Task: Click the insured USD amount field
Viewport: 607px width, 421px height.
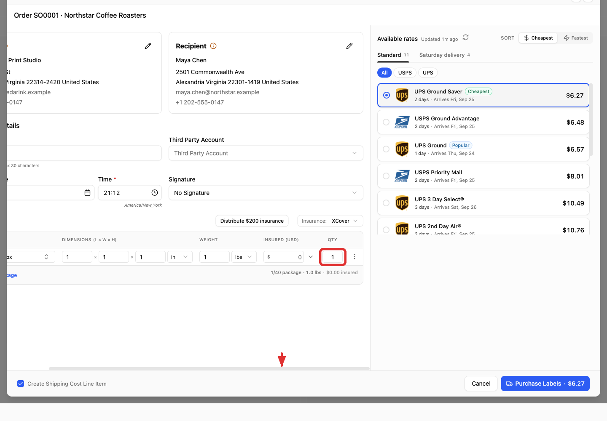Action: (x=284, y=257)
